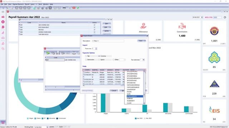Select the Other separator option
The width and height of the screenshot is (229, 128).
[113, 60]
